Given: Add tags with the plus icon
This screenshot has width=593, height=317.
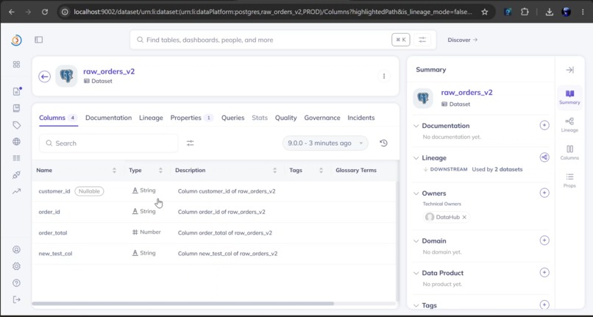Looking at the screenshot, I should (x=544, y=304).
